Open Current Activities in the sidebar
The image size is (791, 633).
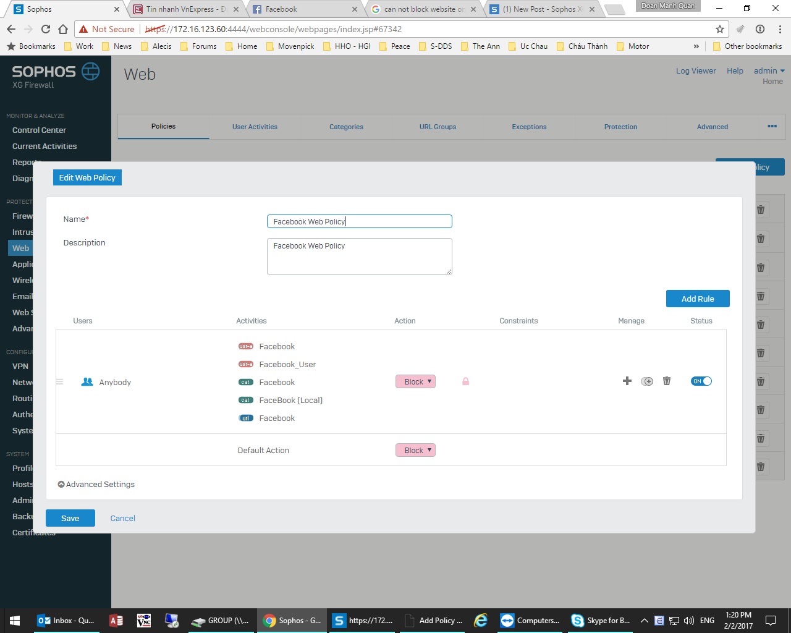[44, 146]
